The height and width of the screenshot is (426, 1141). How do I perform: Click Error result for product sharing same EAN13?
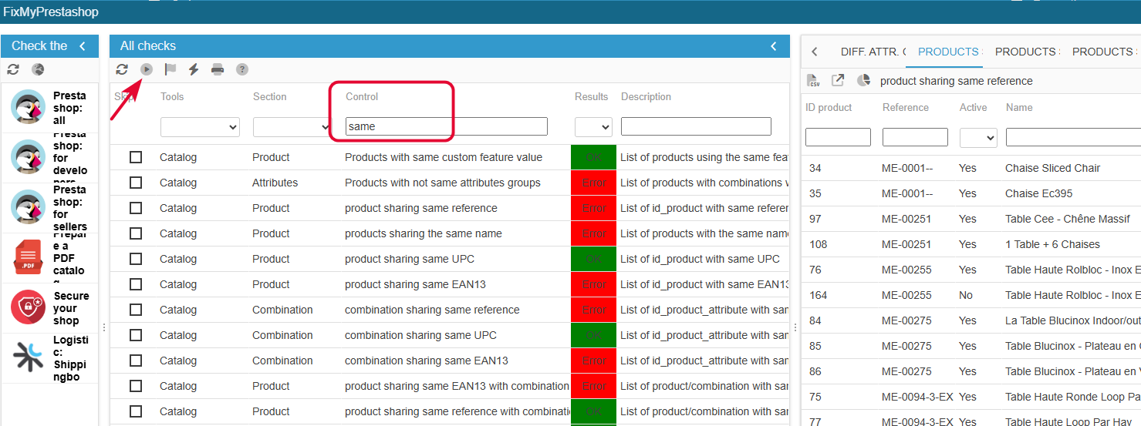594,284
